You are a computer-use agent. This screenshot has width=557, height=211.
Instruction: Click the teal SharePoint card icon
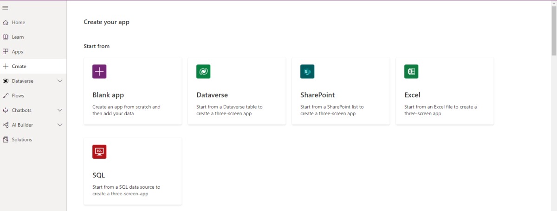coord(307,71)
